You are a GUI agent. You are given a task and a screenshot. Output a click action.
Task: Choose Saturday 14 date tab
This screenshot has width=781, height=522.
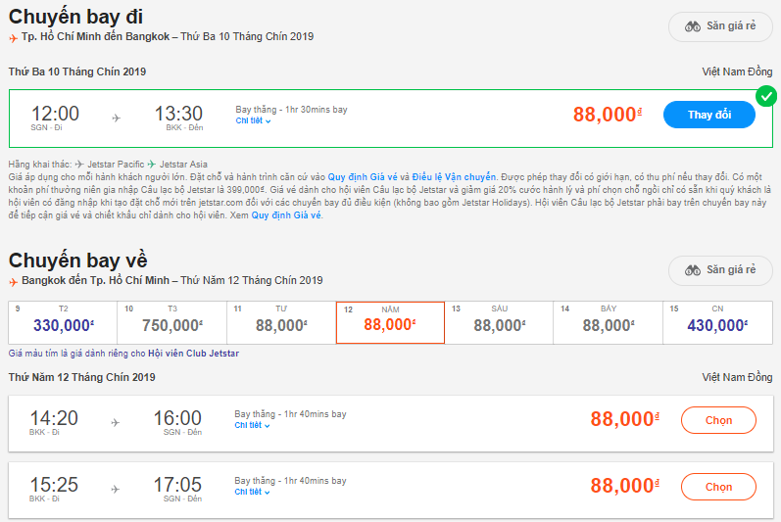[608, 322]
